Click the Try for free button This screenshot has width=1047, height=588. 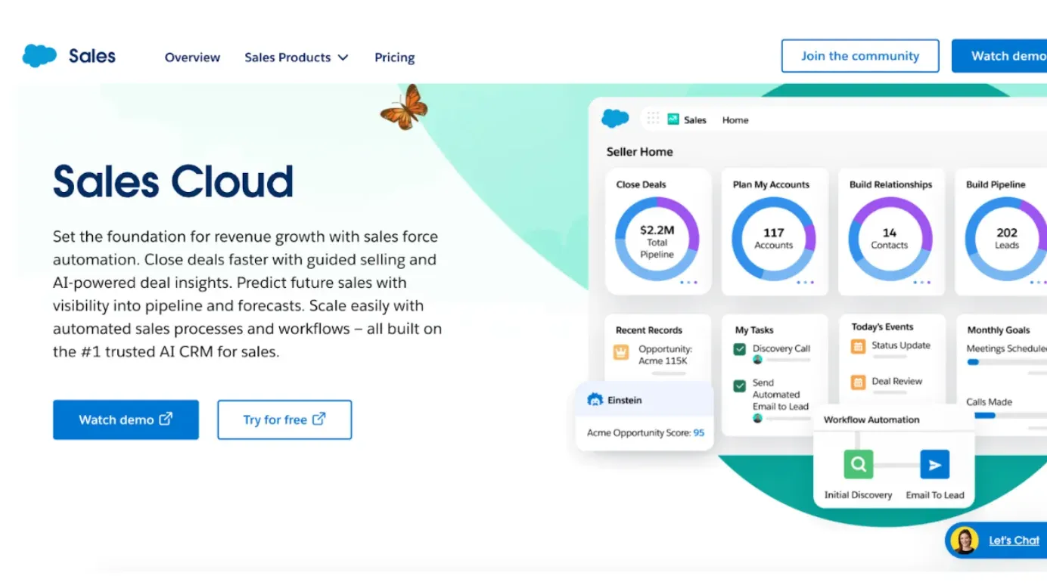284,419
